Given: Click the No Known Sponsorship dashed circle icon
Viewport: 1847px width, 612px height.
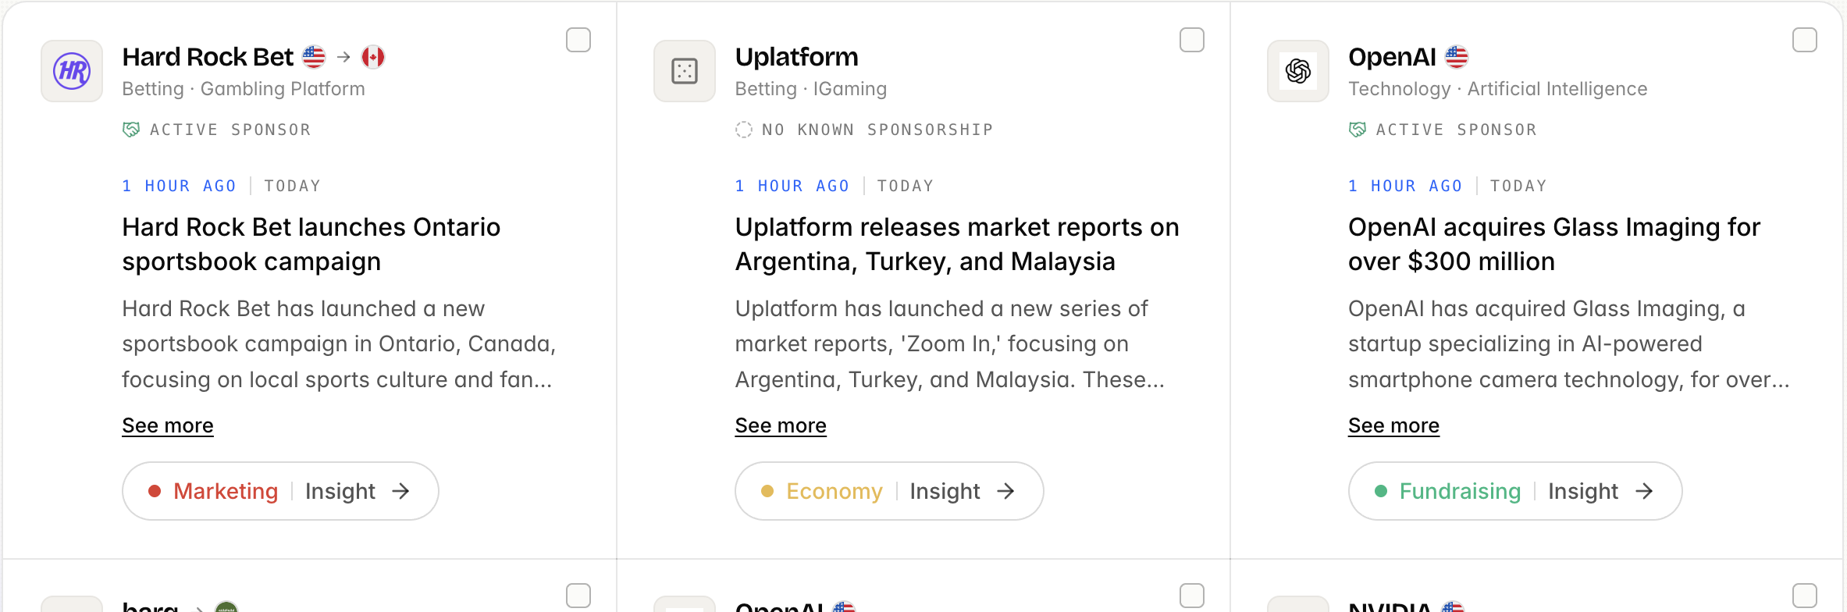Looking at the screenshot, I should (744, 130).
